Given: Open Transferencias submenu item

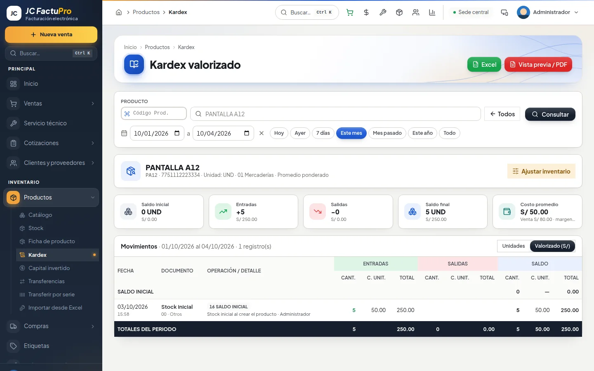Looking at the screenshot, I should pos(58,281).
